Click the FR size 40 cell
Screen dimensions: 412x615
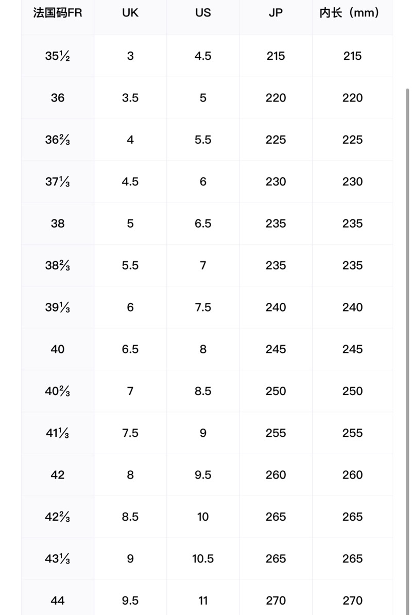coord(58,349)
